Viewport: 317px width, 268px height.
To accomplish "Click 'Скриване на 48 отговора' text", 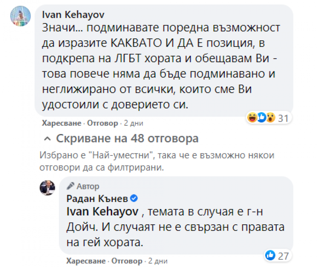I will (127, 139).
